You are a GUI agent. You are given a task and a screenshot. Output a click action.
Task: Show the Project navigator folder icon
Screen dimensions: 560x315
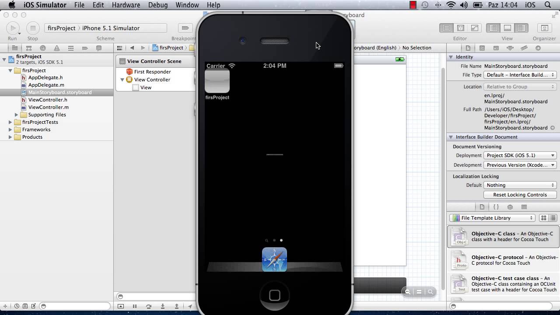(x=14, y=48)
